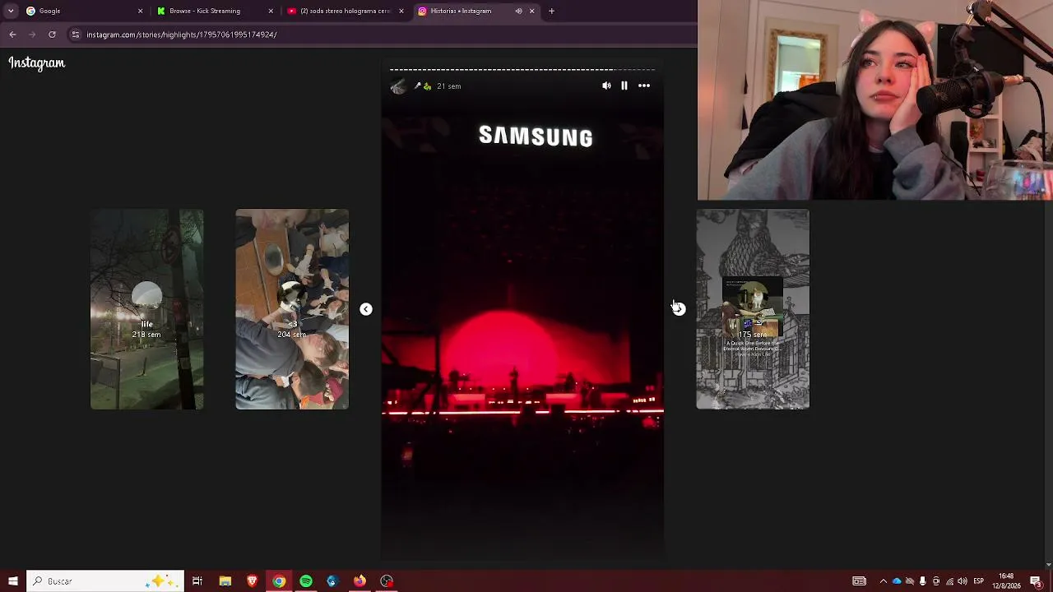Open the clock and calendar flyout
This screenshot has width=1053, height=592.
click(x=1006, y=581)
